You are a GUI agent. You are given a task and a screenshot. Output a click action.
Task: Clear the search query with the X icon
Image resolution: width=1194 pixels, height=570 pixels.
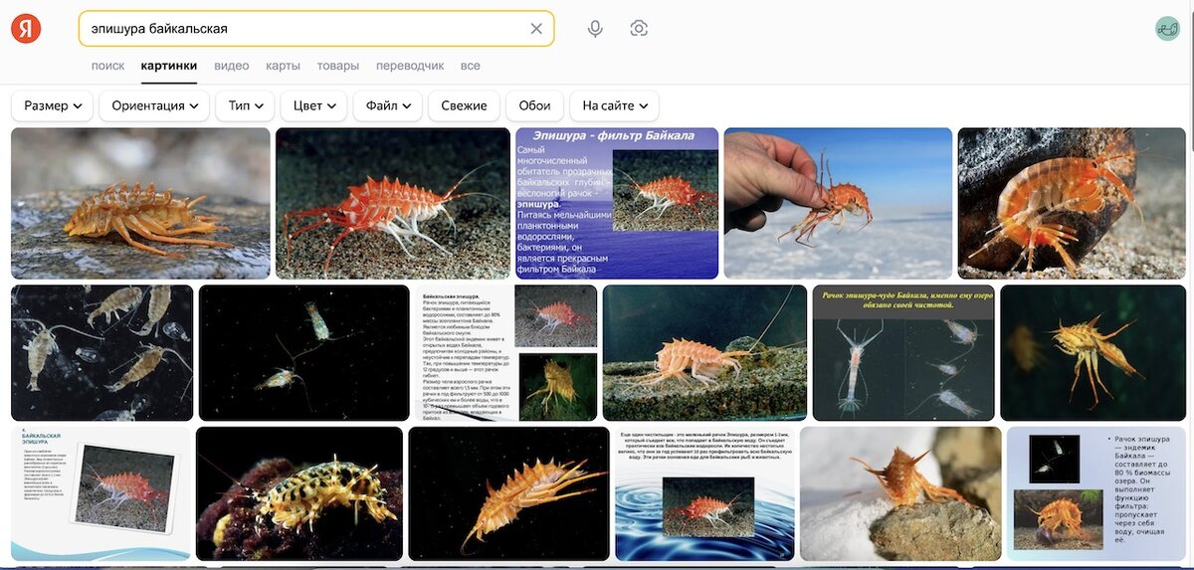(536, 29)
